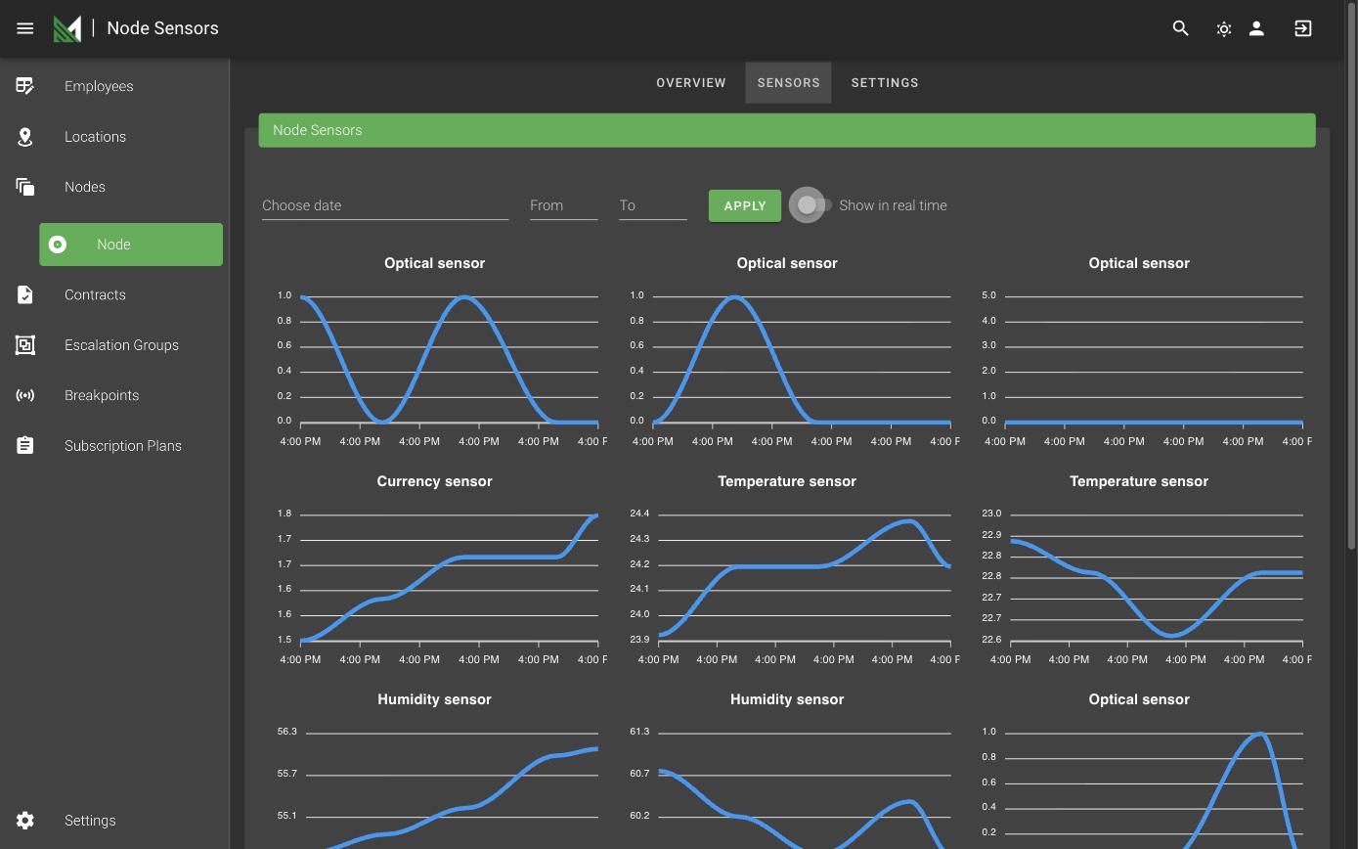Viewport: 1358px width, 849px height.
Task: Click the Settings gear icon in sidebar
Action: [25, 821]
